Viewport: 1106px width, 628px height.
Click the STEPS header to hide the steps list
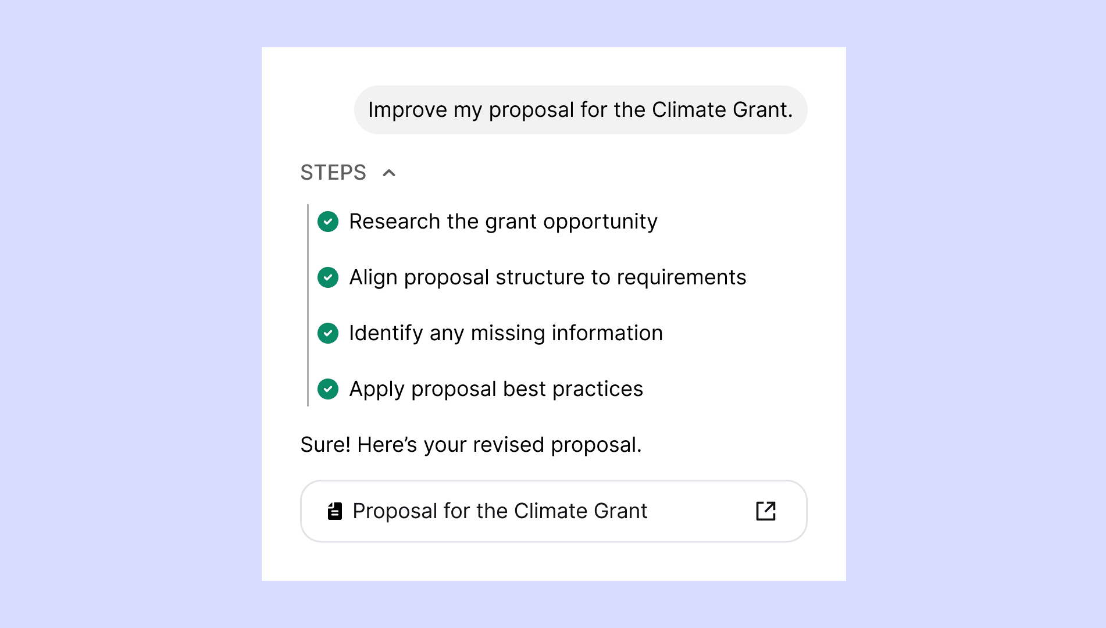(x=333, y=172)
